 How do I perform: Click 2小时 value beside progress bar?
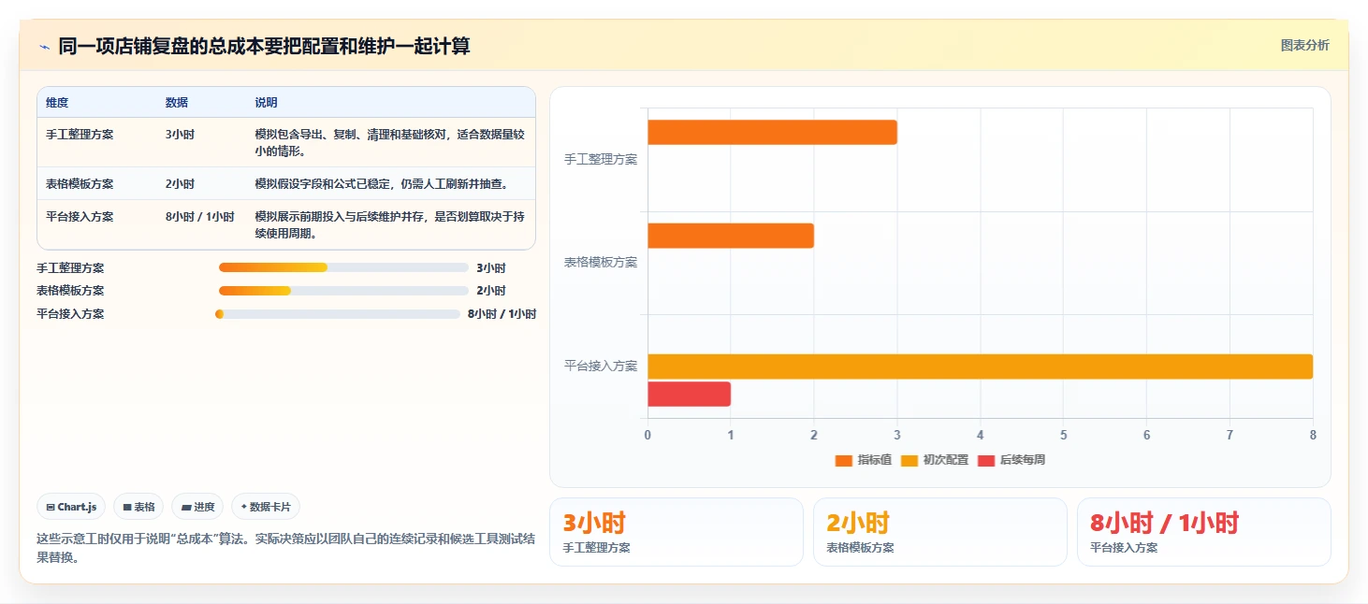(490, 291)
